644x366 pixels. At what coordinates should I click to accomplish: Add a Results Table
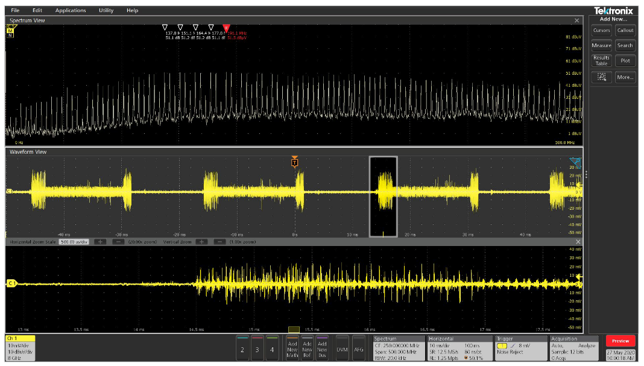601,60
